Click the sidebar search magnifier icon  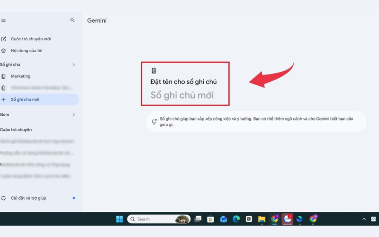click(72, 20)
